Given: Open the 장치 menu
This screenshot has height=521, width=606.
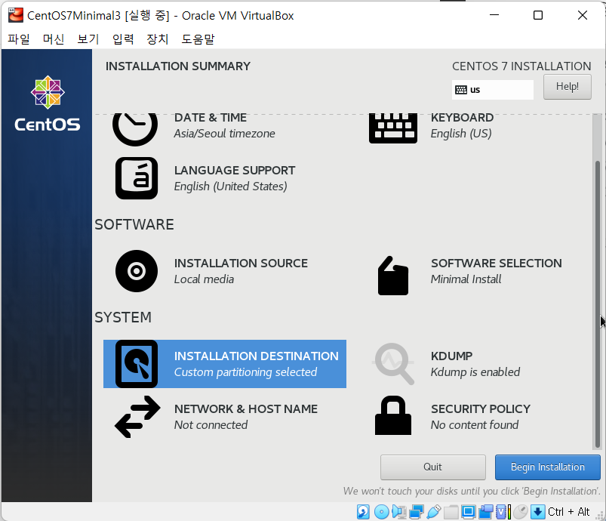Looking at the screenshot, I should pyautogui.click(x=158, y=39).
